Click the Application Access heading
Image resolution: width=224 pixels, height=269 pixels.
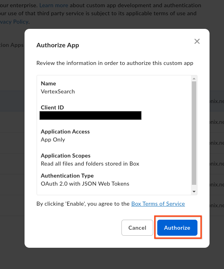[65, 131]
